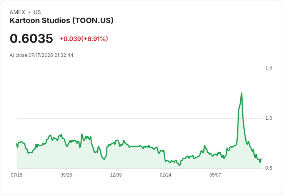Click the 1.0 y-axis price label
Screen dimensions: 283x195
click(x=268, y=118)
